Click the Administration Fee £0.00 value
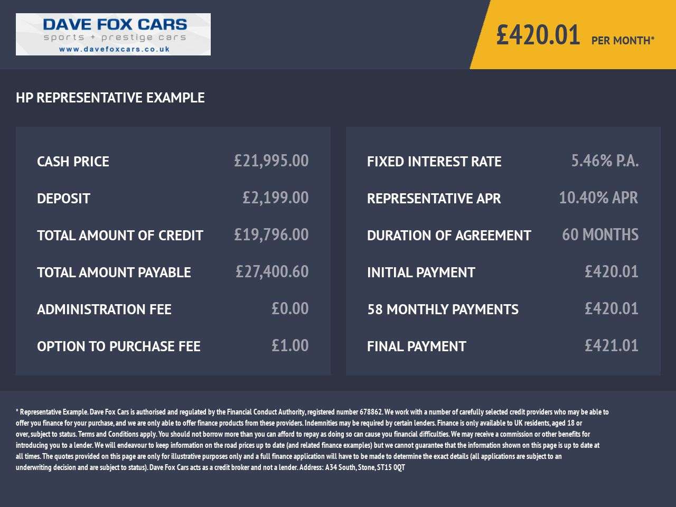Image resolution: width=676 pixels, height=507 pixels. click(x=289, y=309)
